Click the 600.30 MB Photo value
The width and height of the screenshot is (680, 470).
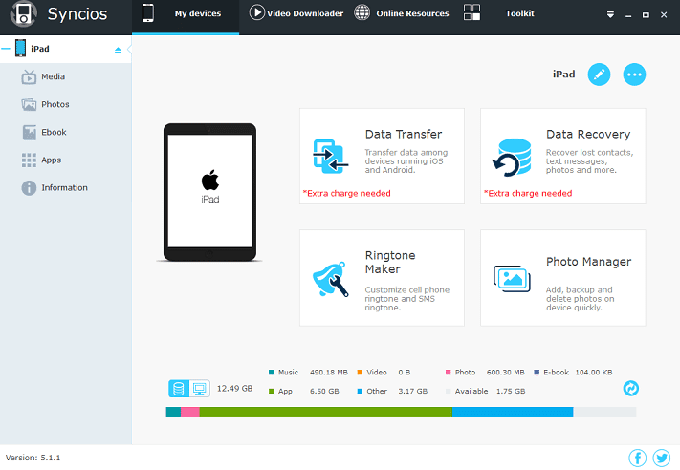[x=505, y=373]
